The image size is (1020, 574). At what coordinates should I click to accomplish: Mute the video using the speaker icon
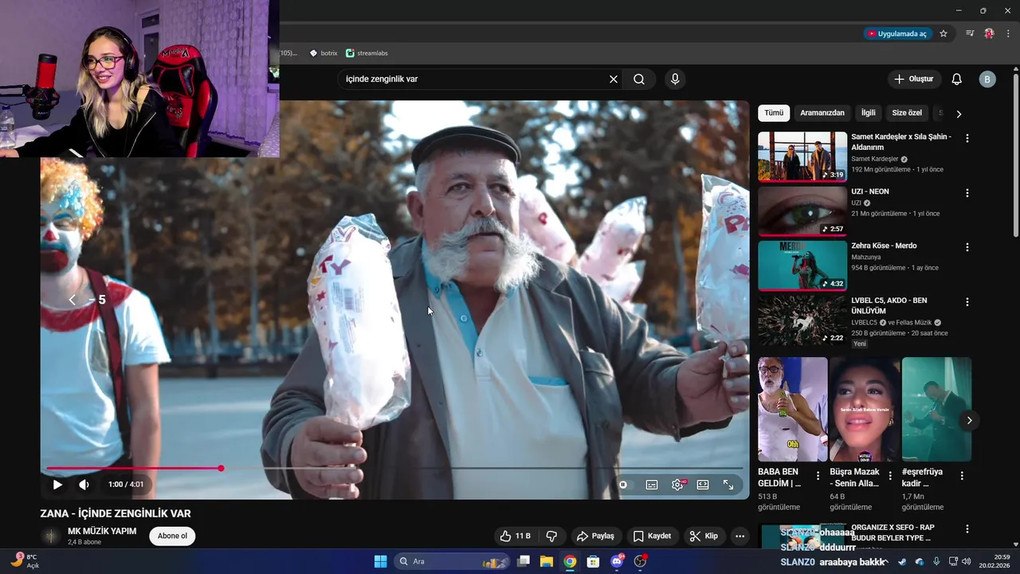(x=84, y=485)
